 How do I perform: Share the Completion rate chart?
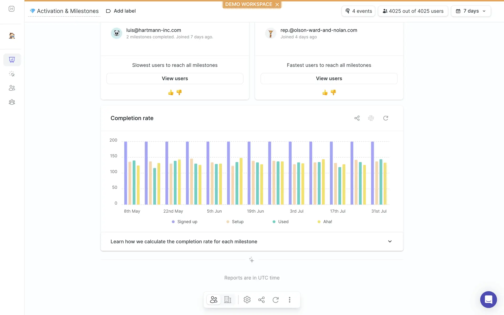point(357,118)
